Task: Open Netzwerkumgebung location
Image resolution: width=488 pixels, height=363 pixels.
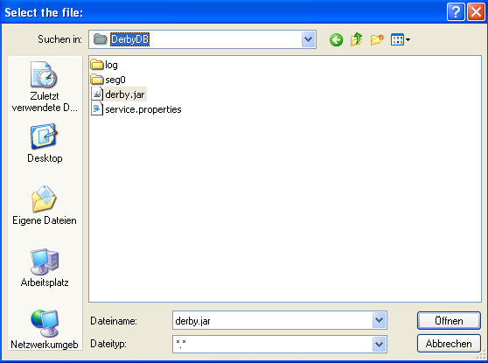Action: click(45, 330)
